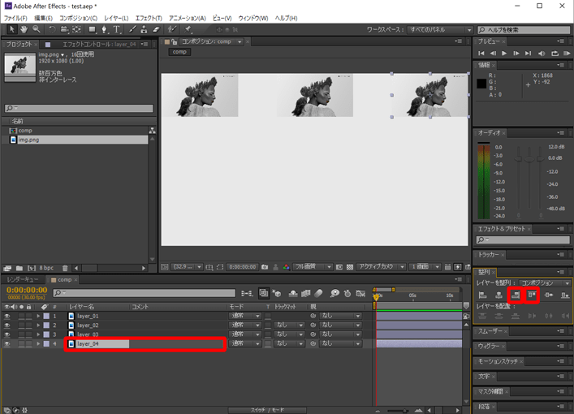
Task: Expand layer_04 properties triangle
Action: pyautogui.click(x=38, y=343)
